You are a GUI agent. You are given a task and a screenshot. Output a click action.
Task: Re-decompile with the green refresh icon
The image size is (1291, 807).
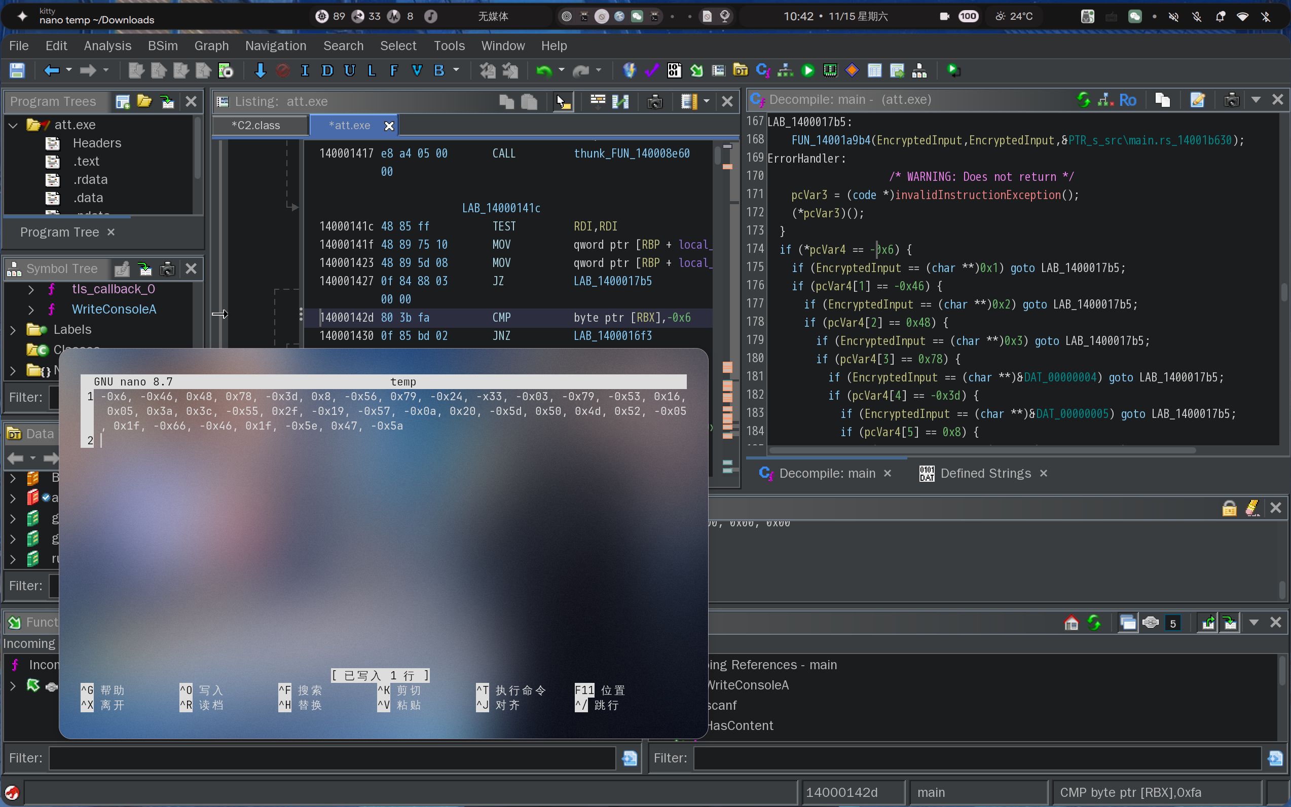[x=1084, y=100]
